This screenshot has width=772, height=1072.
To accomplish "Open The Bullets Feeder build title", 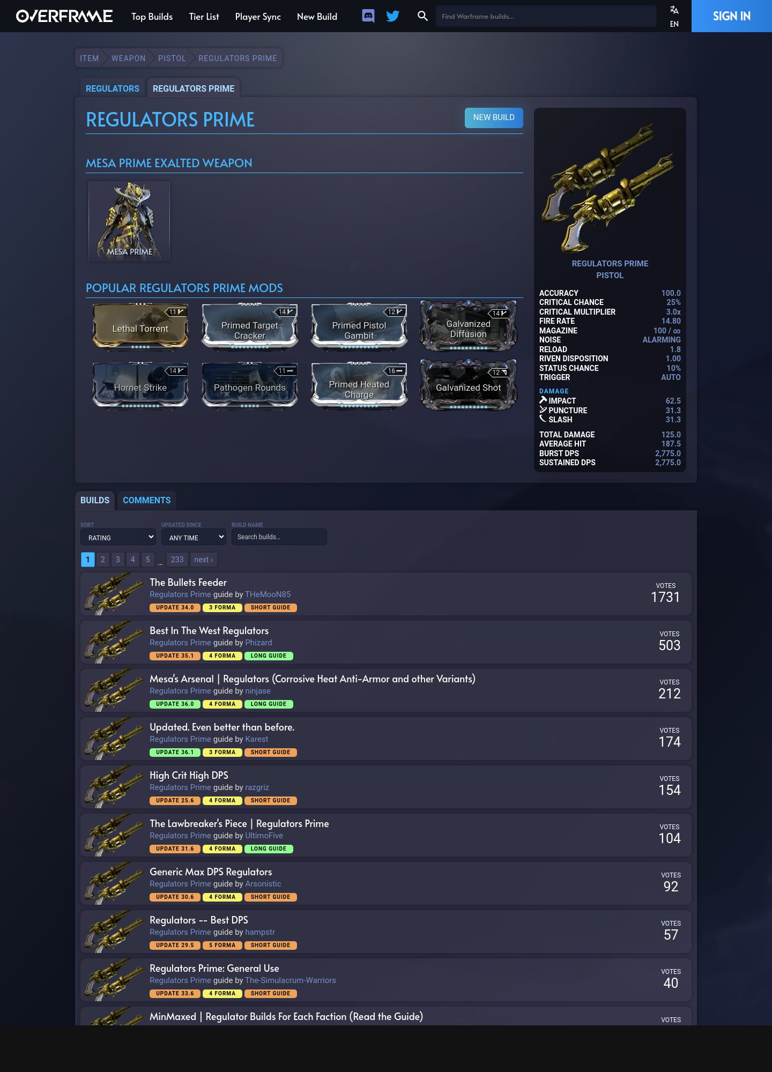I will coord(188,582).
